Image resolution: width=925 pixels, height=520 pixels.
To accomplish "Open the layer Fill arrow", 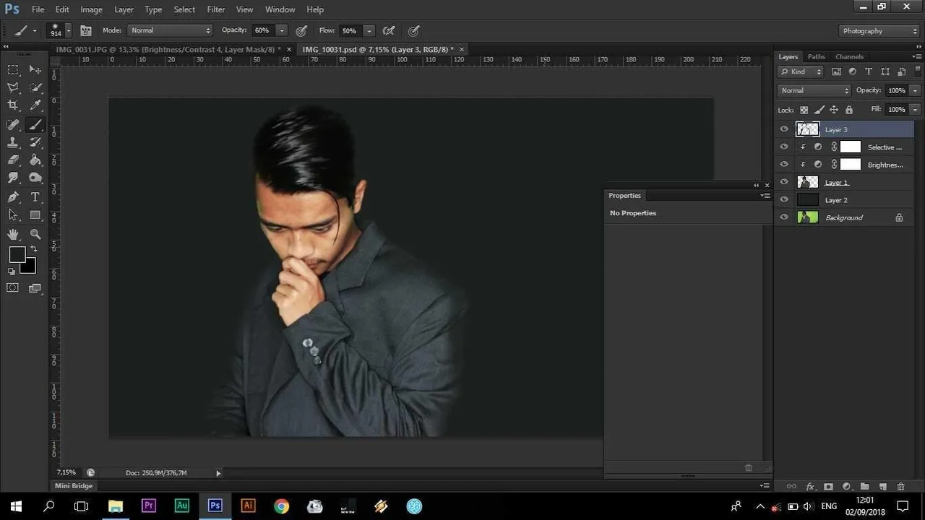I will [x=915, y=109].
